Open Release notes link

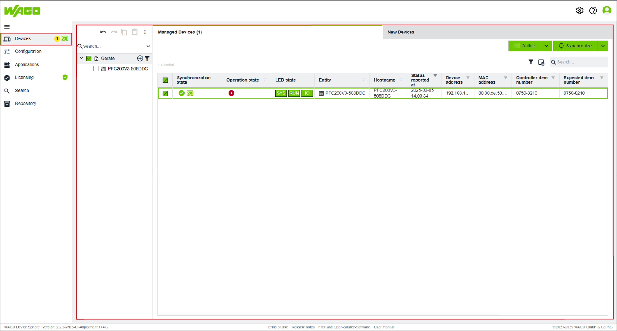pos(303,327)
